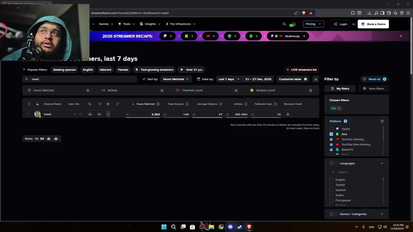Open the Last 7 days date dropdown
The height and width of the screenshot is (232, 413).
[229, 79]
